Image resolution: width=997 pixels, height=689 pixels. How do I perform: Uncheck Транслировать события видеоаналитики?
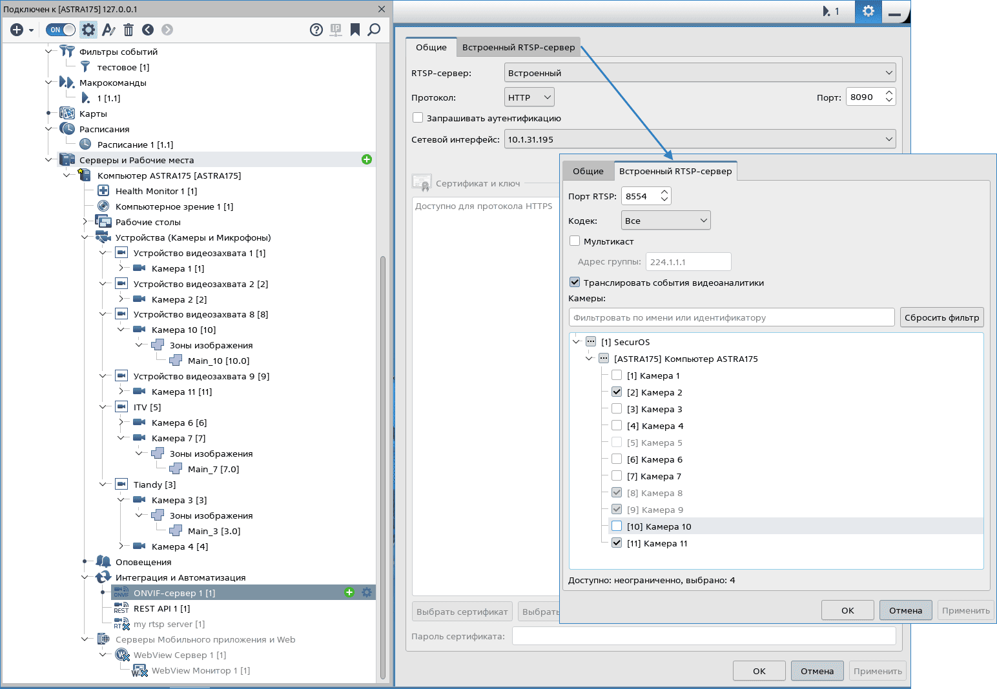575,283
